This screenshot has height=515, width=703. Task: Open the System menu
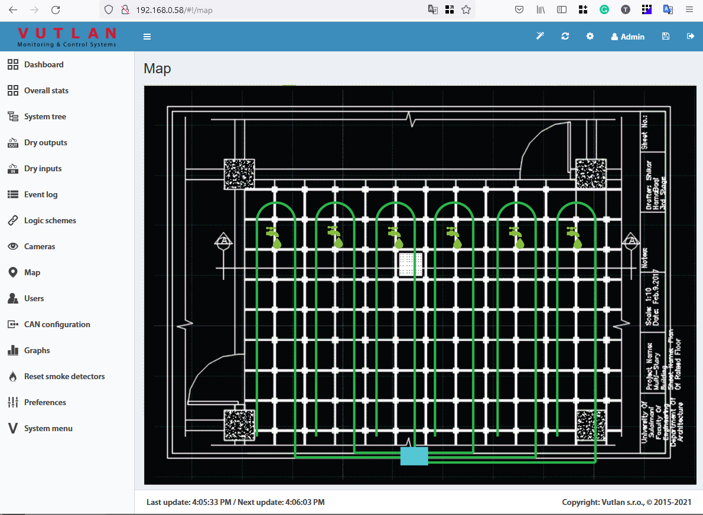(48, 429)
